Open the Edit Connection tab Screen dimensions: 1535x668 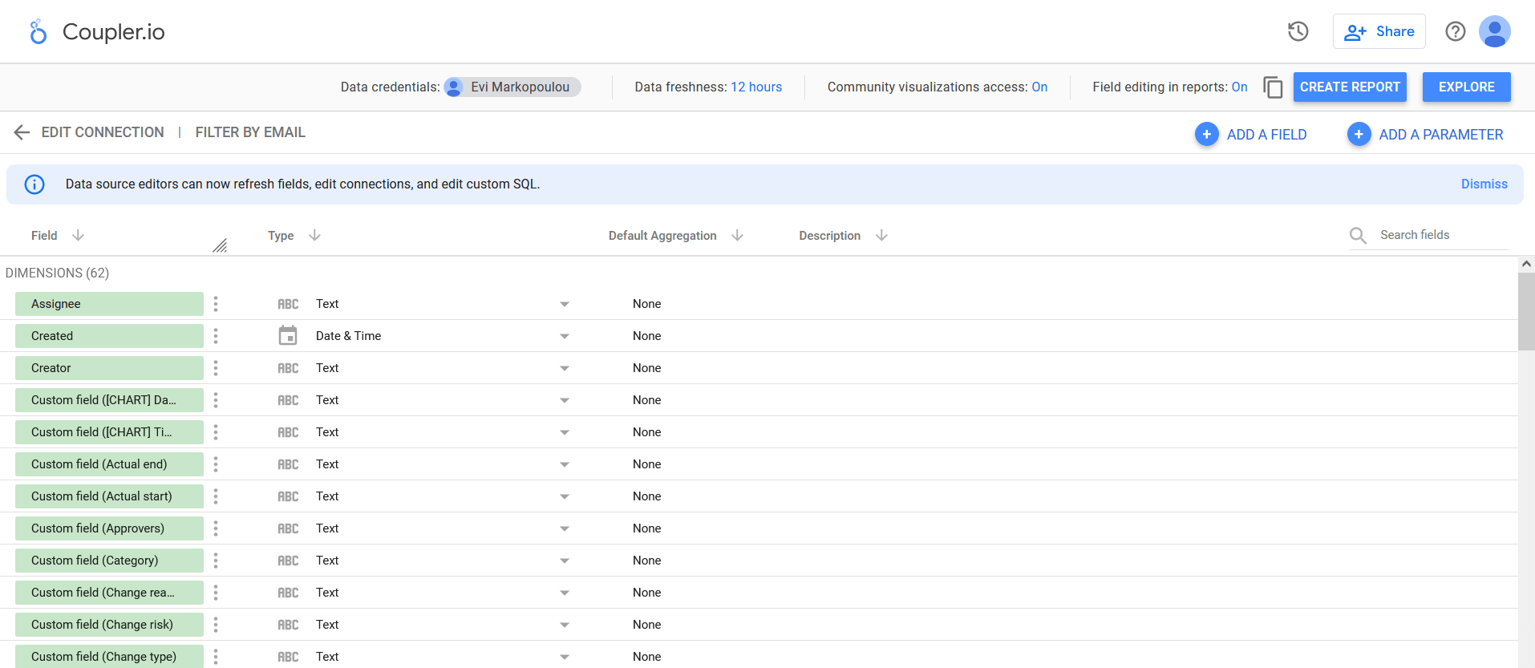coord(103,132)
